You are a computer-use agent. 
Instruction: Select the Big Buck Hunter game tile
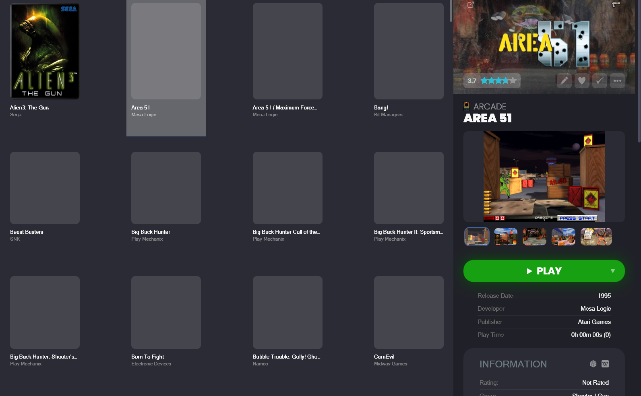point(166,188)
